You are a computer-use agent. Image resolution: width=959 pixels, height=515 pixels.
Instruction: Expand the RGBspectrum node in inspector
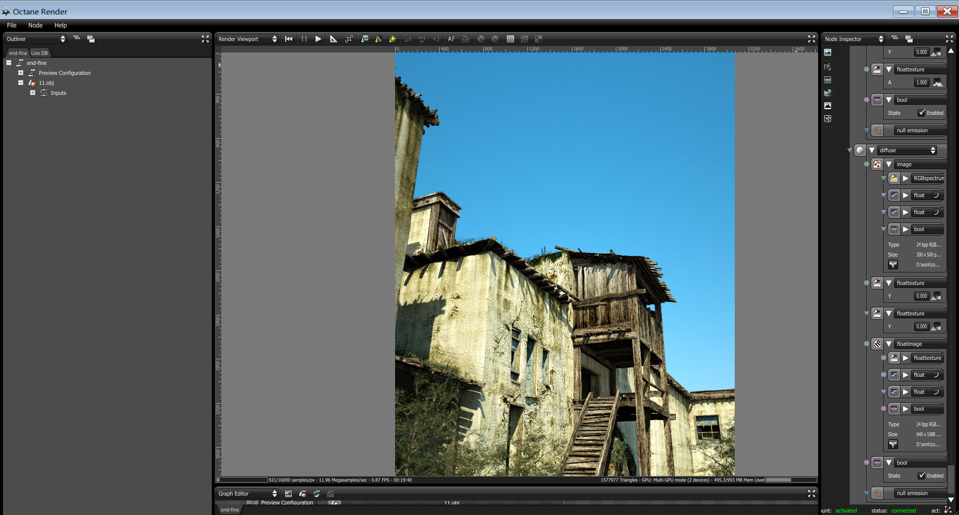[906, 178]
